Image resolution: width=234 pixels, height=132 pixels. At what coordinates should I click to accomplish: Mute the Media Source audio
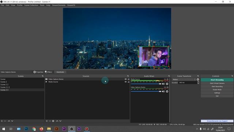pos(163,84)
